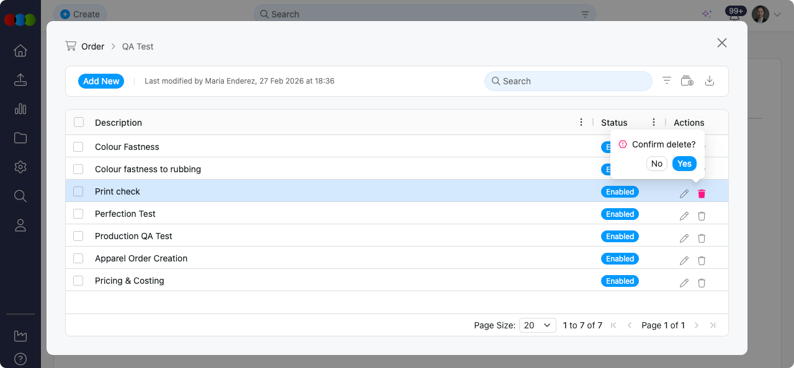Screen dimensions: 794x368
Task: Click edit pencil for Pricing & Costing
Action: (684, 283)
